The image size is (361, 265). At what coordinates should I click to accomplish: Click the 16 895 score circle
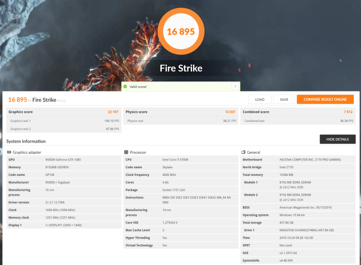(x=181, y=31)
